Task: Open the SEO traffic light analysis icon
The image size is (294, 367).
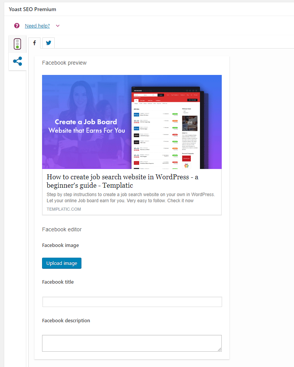Action: coord(17,44)
